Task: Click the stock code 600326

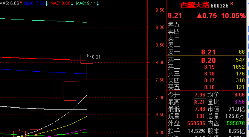Action: (220, 6)
